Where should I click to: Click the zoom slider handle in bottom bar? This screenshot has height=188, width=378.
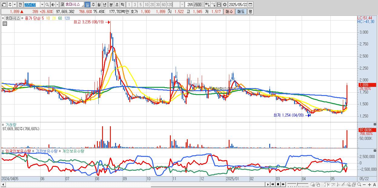click(297, 184)
